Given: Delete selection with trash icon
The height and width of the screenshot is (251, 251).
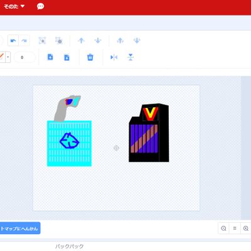Looking at the screenshot, I should [x=90, y=57].
